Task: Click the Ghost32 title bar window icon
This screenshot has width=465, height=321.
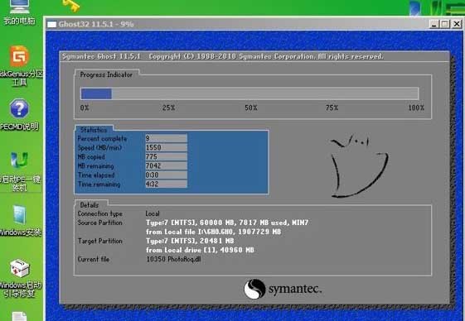Action: [x=52, y=24]
